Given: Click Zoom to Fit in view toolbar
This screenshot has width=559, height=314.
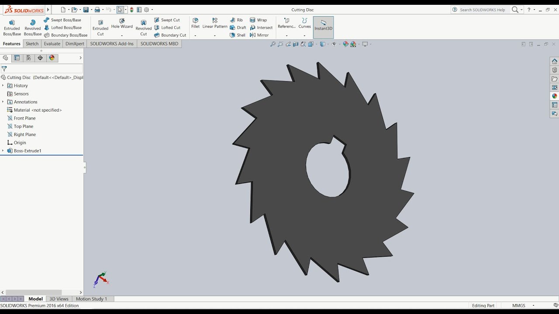Looking at the screenshot, I should (273, 44).
